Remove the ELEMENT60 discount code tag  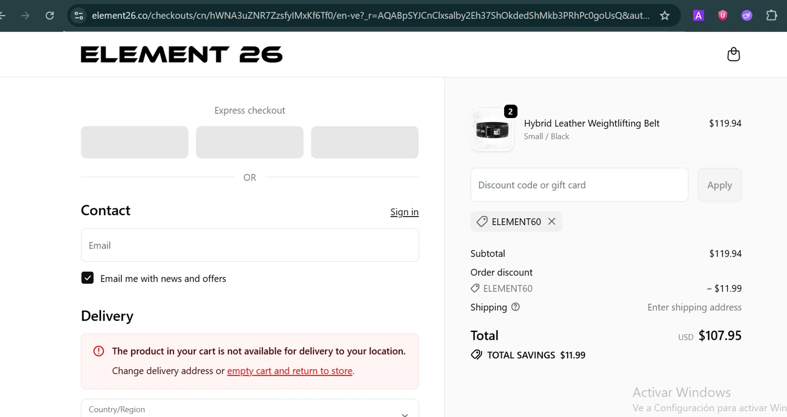point(551,221)
